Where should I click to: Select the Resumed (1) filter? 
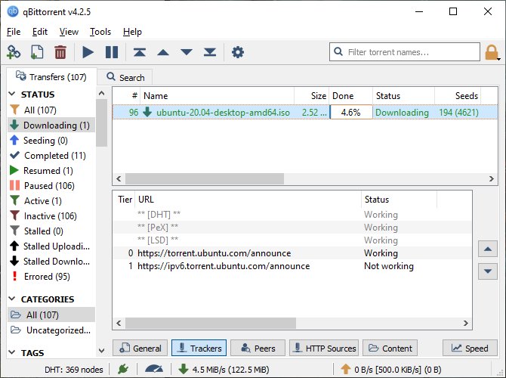click(51, 171)
